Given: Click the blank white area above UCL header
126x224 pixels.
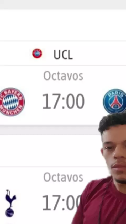Looking at the screenshot, I should [63, 25].
